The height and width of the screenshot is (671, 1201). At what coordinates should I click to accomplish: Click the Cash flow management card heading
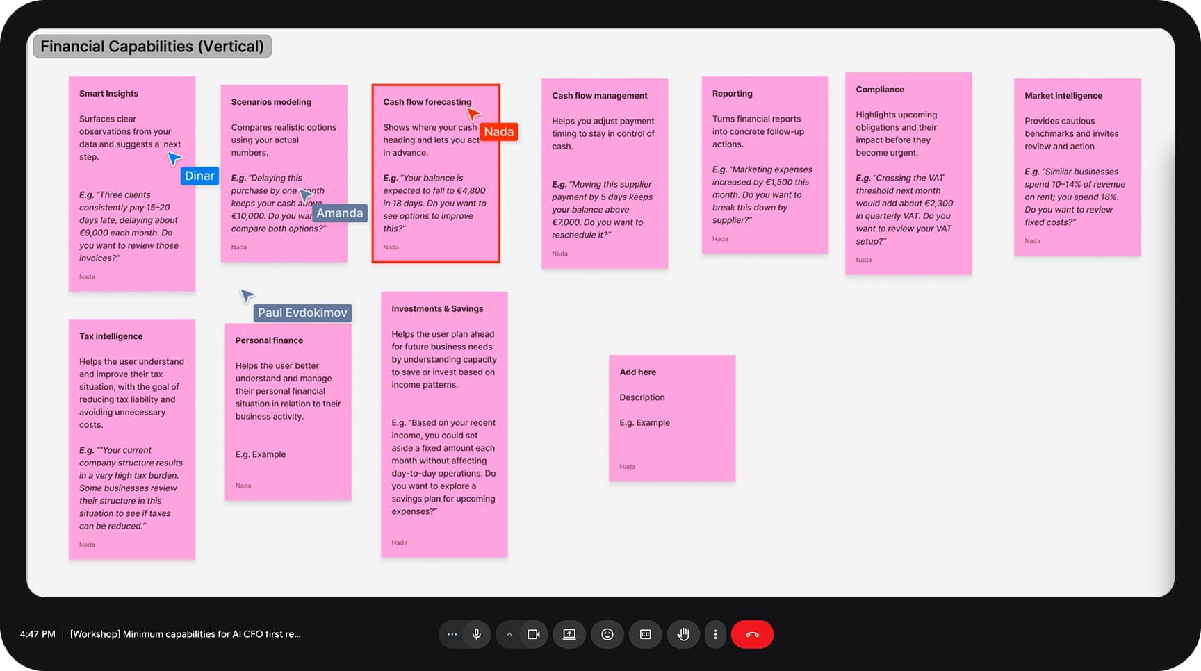point(600,96)
